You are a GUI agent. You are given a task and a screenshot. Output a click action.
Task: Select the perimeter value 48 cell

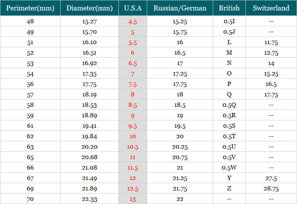[30, 22]
